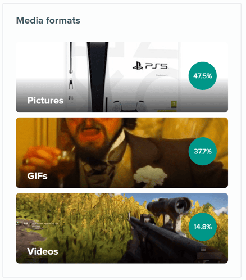Click the GIFs label text

37,176
